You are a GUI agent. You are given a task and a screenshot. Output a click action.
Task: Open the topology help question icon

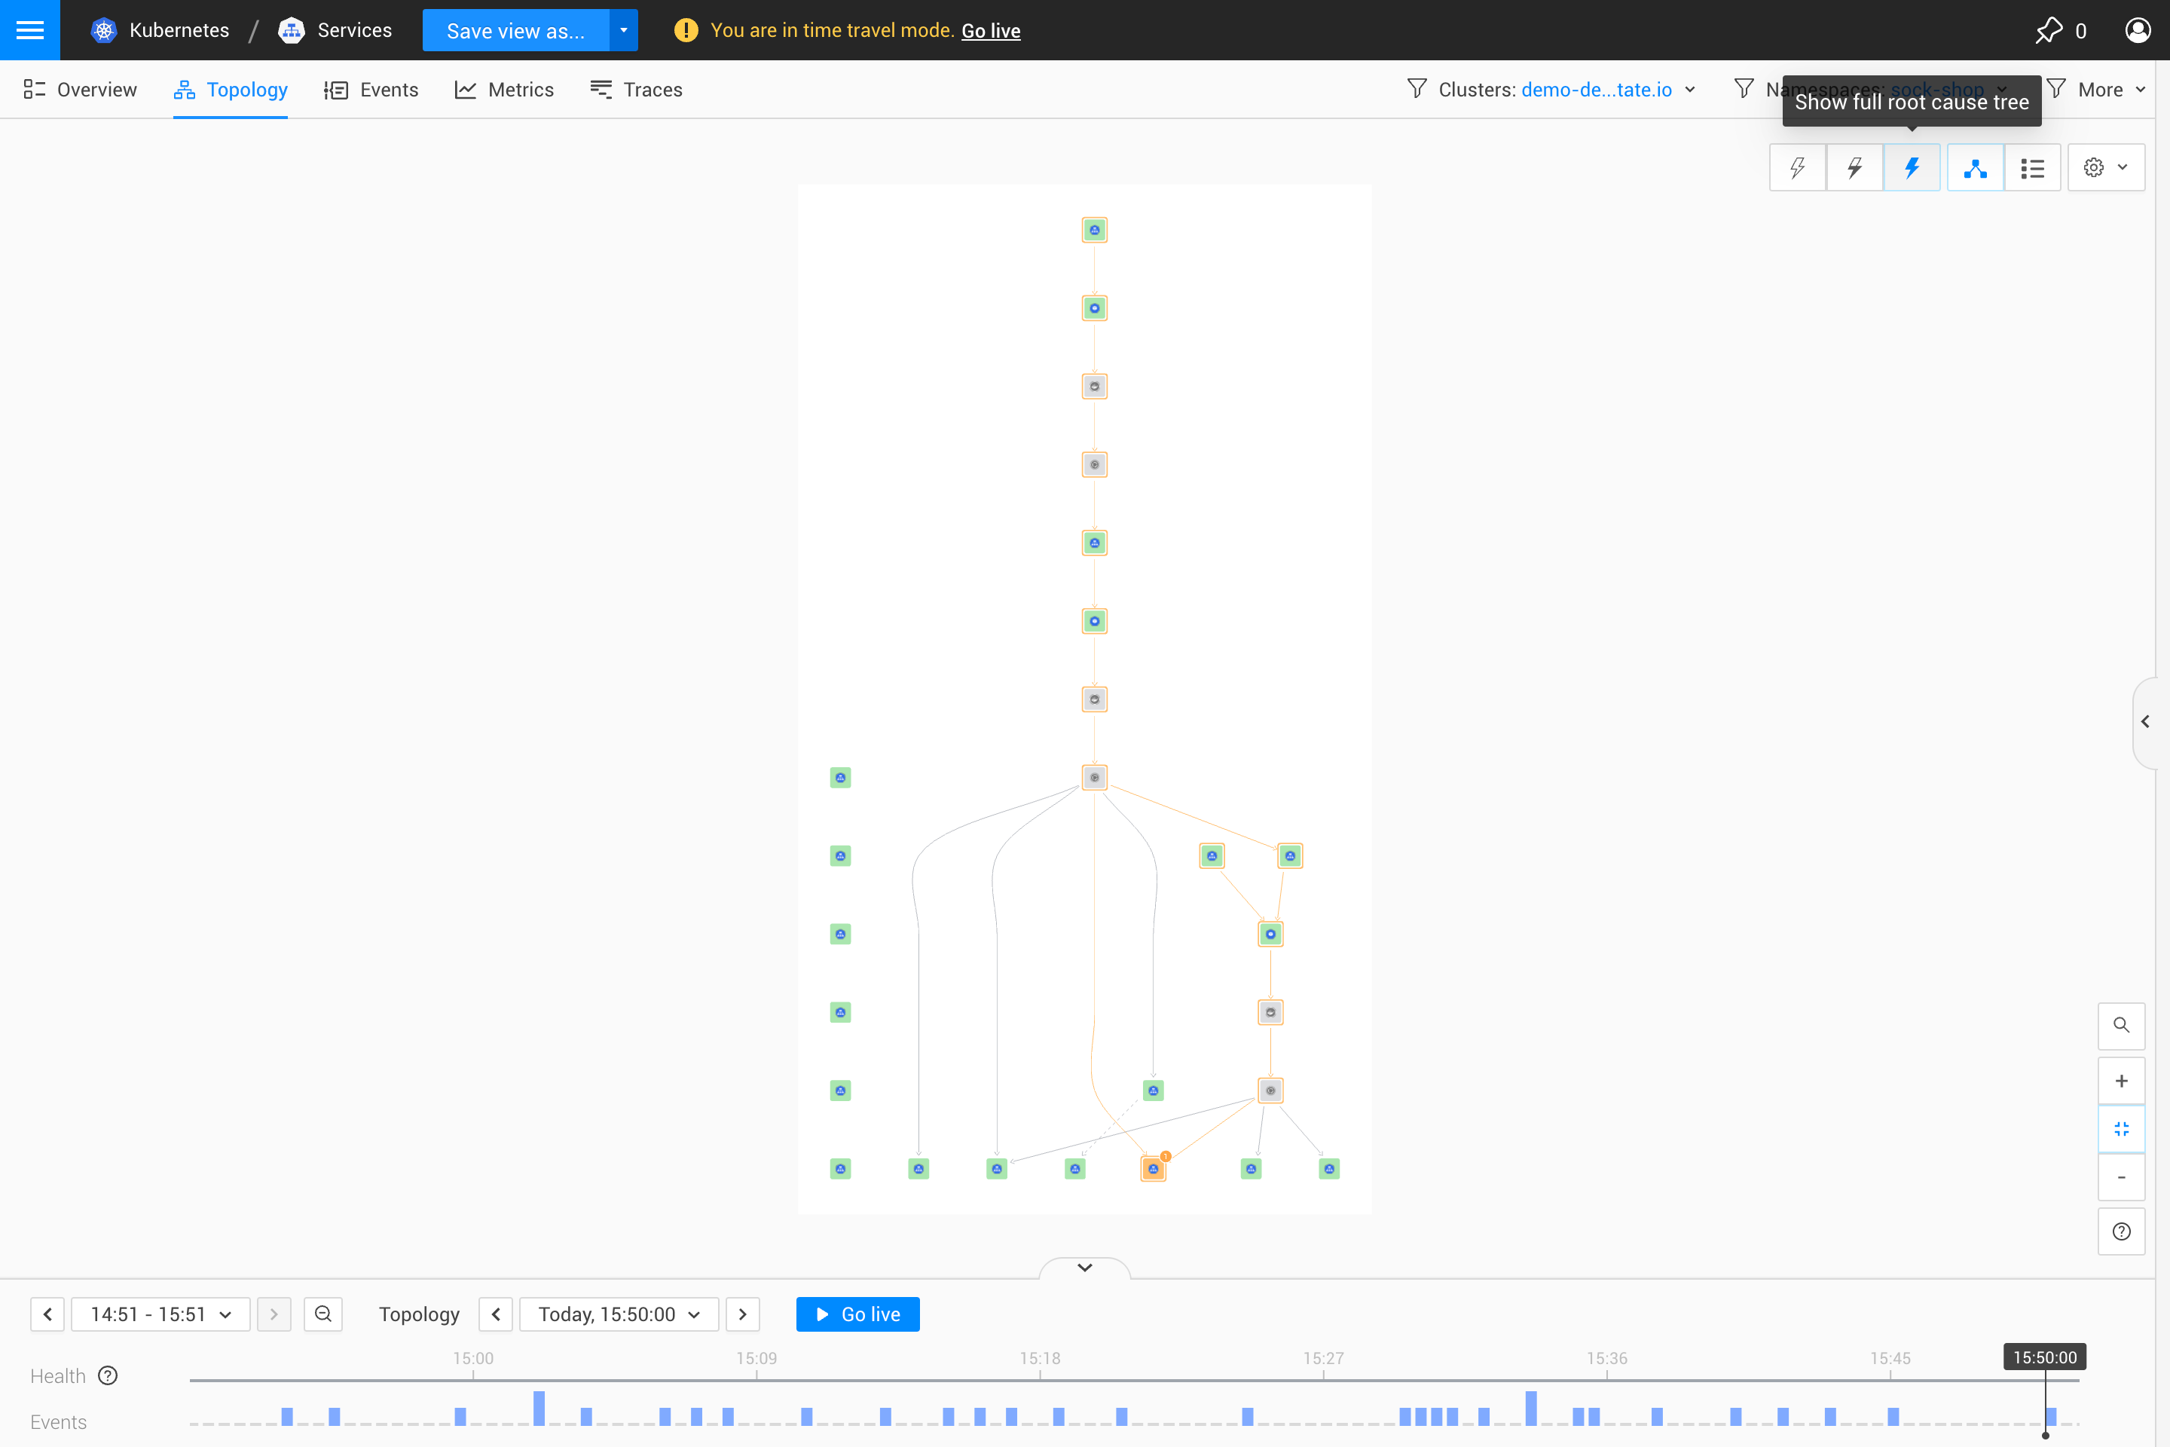[x=2120, y=1231]
